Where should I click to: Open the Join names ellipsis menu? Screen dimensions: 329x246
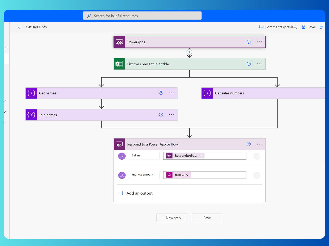click(172, 115)
